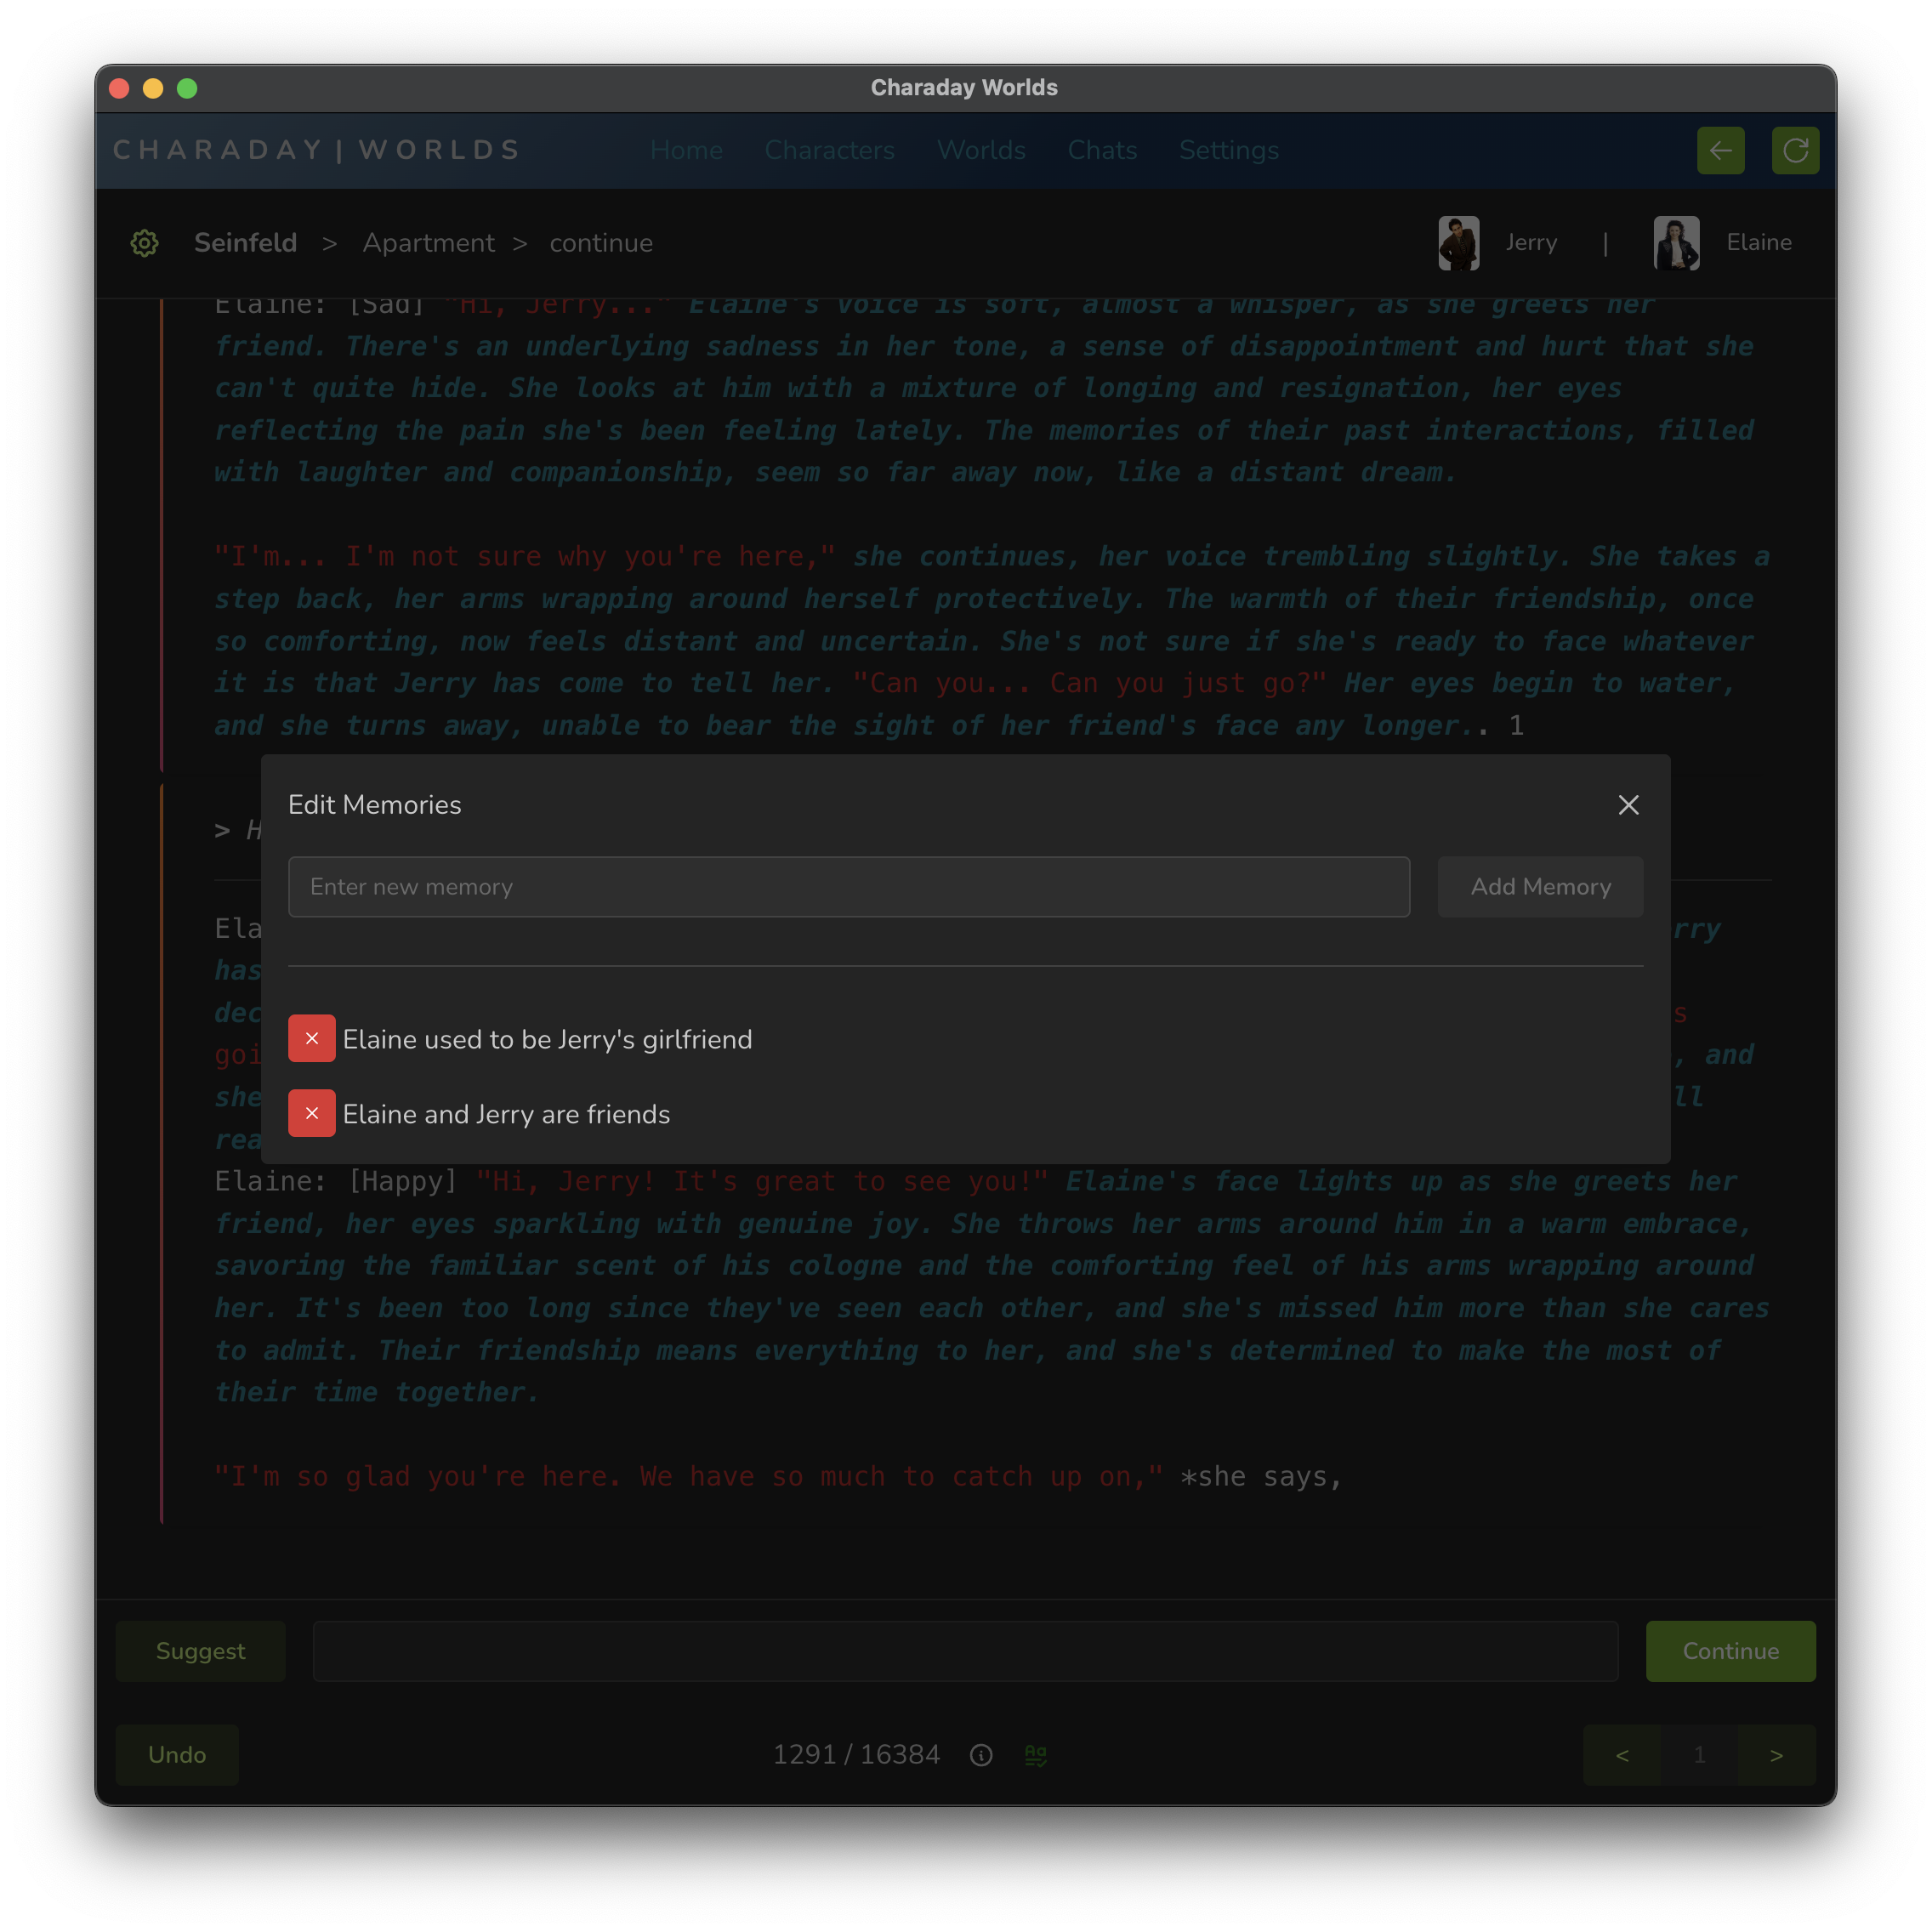The image size is (1932, 1932).
Task: Go to next page with > button
Action: [x=1777, y=1755]
